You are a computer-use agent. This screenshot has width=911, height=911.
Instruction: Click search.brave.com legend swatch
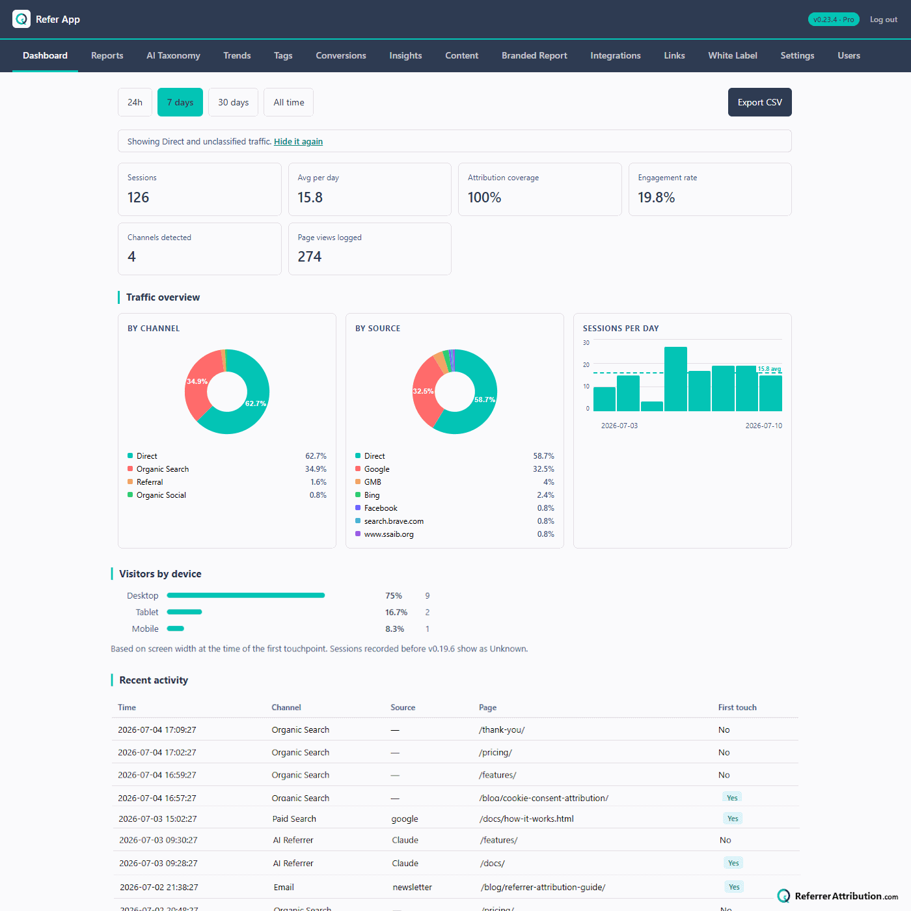(x=358, y=521)
